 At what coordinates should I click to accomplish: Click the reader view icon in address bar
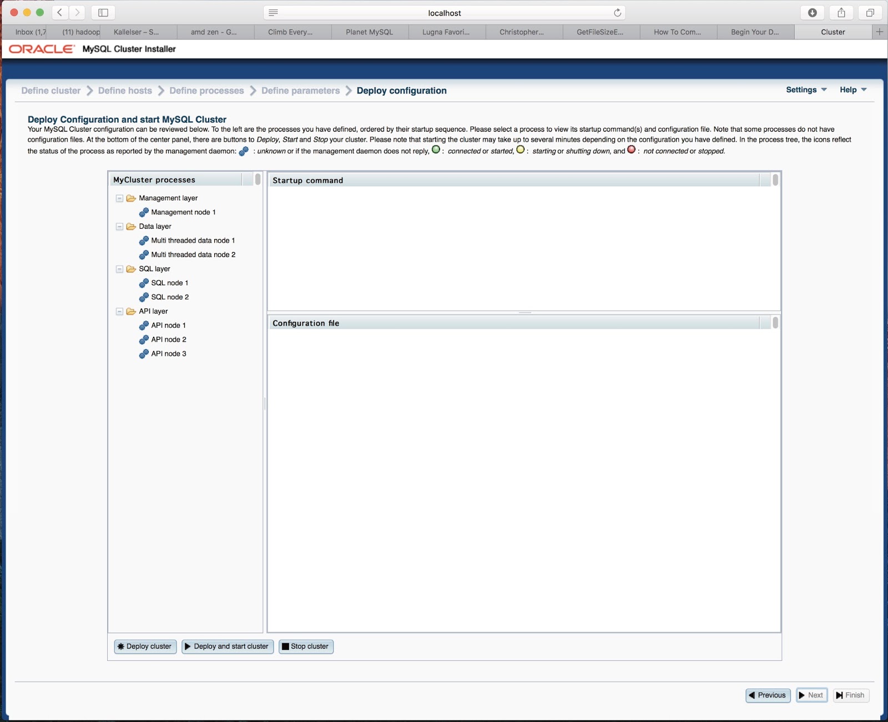(x=273, y=13)
